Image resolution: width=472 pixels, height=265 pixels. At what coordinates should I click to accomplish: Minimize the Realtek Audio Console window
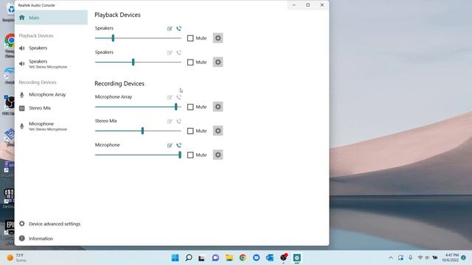(294, 5)
